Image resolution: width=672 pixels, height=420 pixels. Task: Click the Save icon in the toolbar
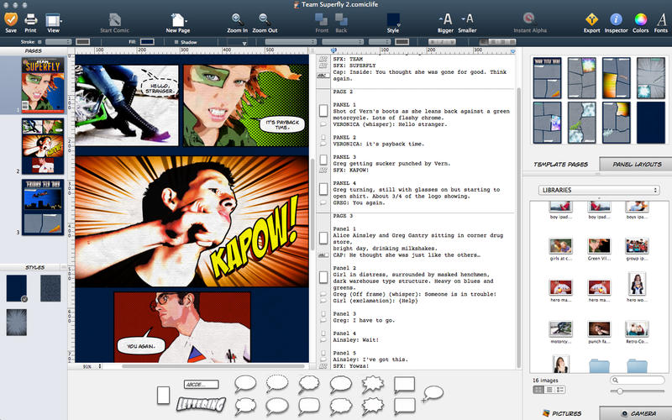(x=11, y=18)
